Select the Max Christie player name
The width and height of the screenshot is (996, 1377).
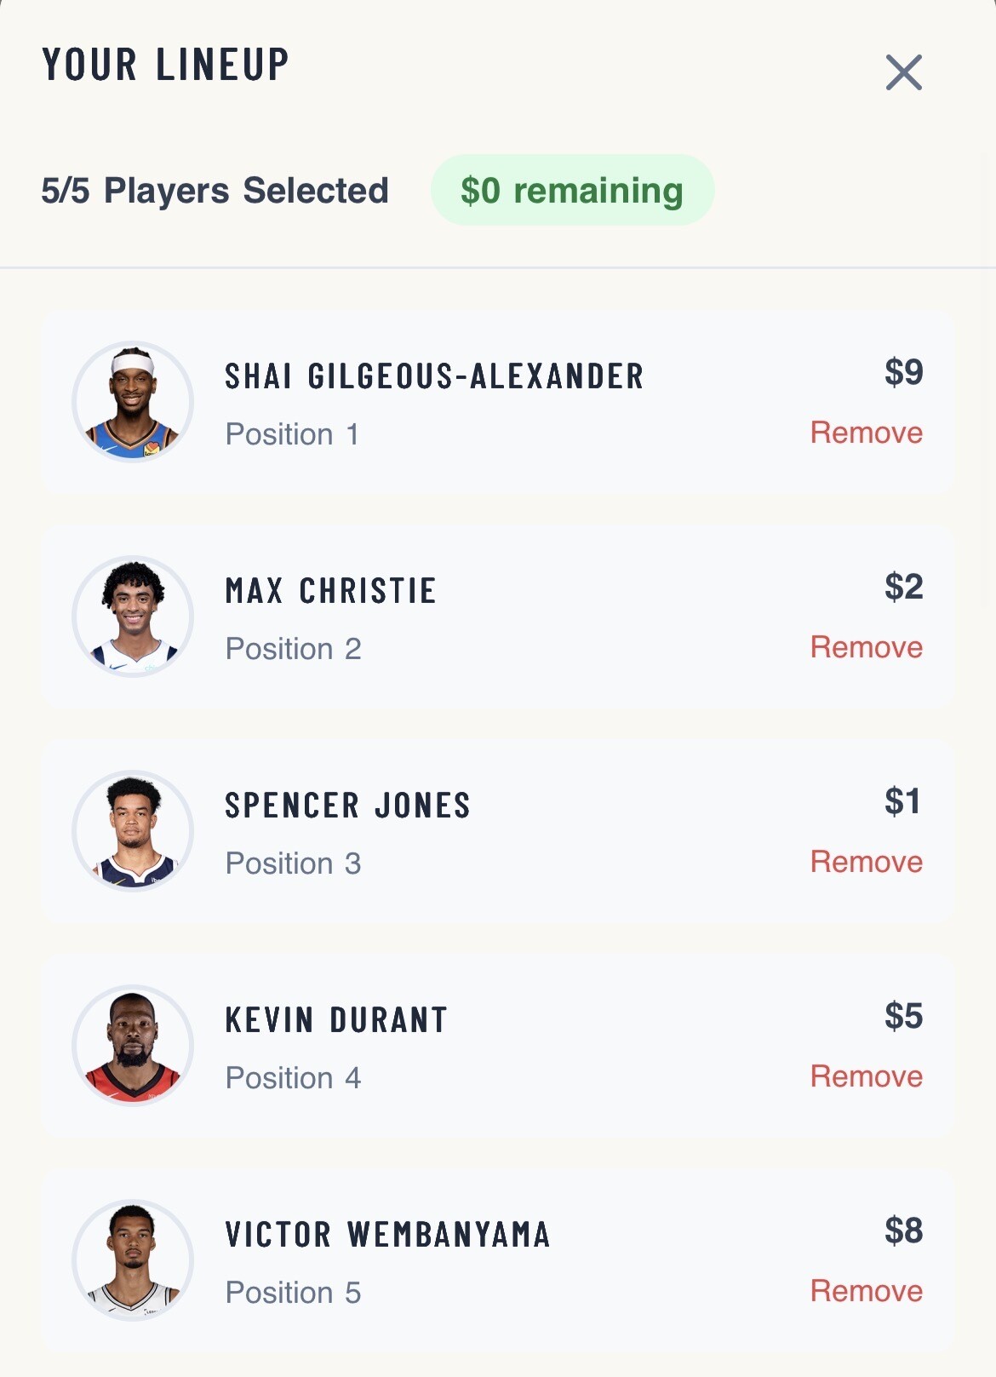coord(330,591)
